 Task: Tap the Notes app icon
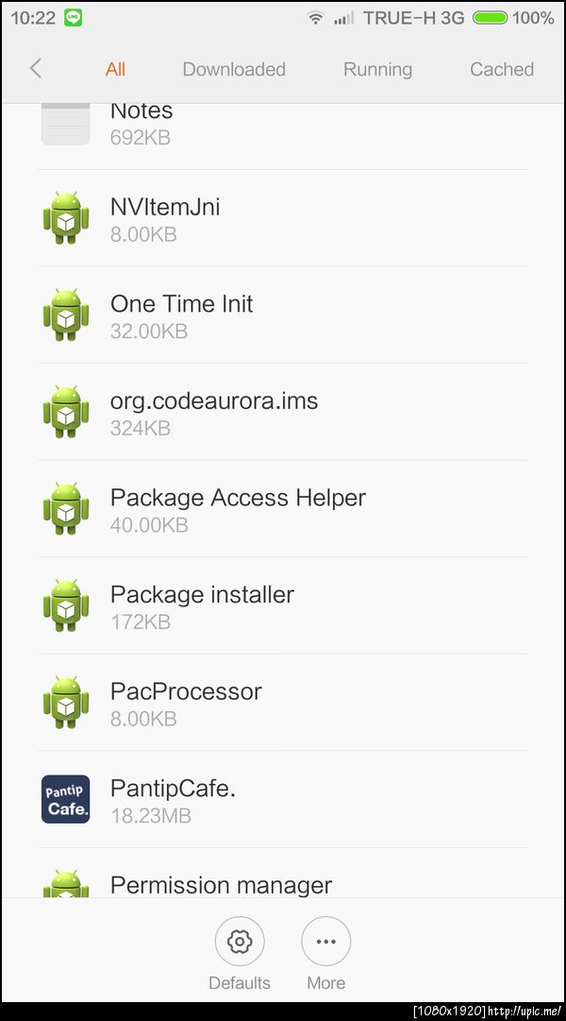(x=66, y=124)
